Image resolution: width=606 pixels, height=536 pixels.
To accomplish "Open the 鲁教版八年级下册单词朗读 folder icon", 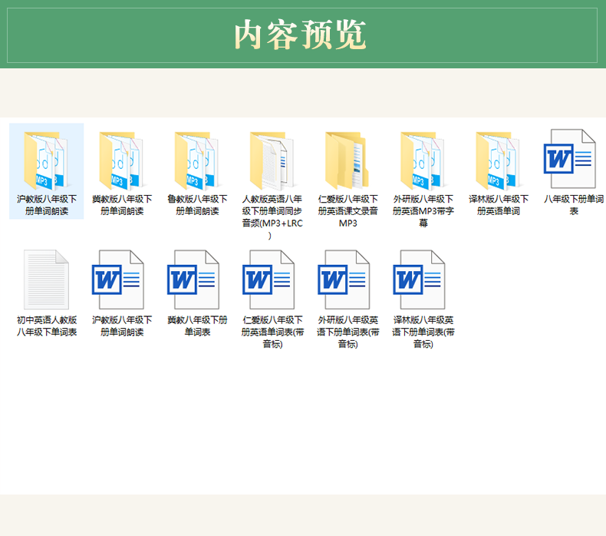I will [x=196, y=160].
